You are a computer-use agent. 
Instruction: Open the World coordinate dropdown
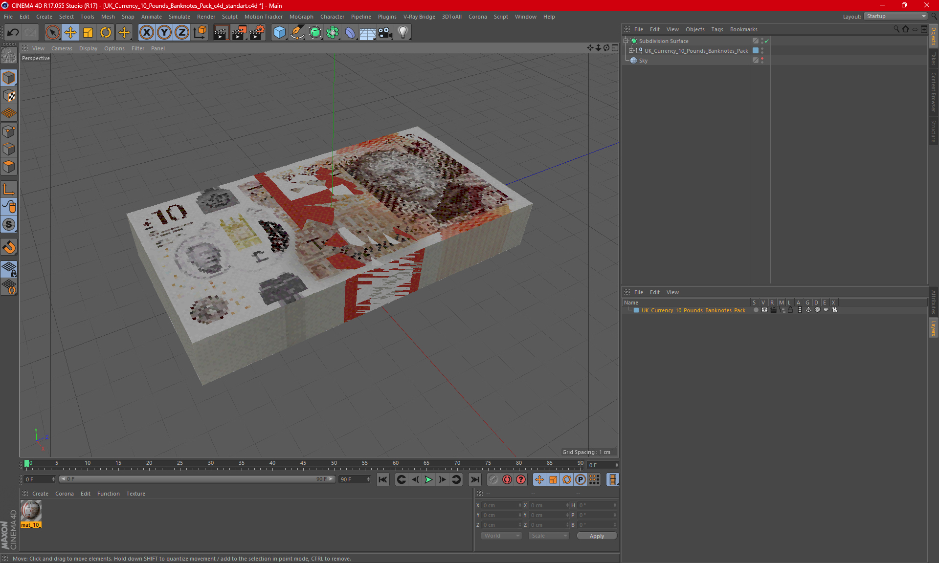(502, 536)
